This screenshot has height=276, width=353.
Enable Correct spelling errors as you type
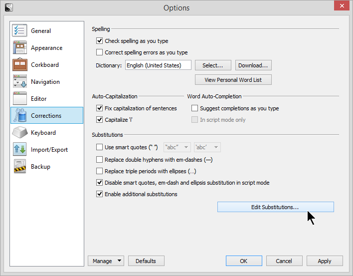pyautogui.click(x=99, y=52)
